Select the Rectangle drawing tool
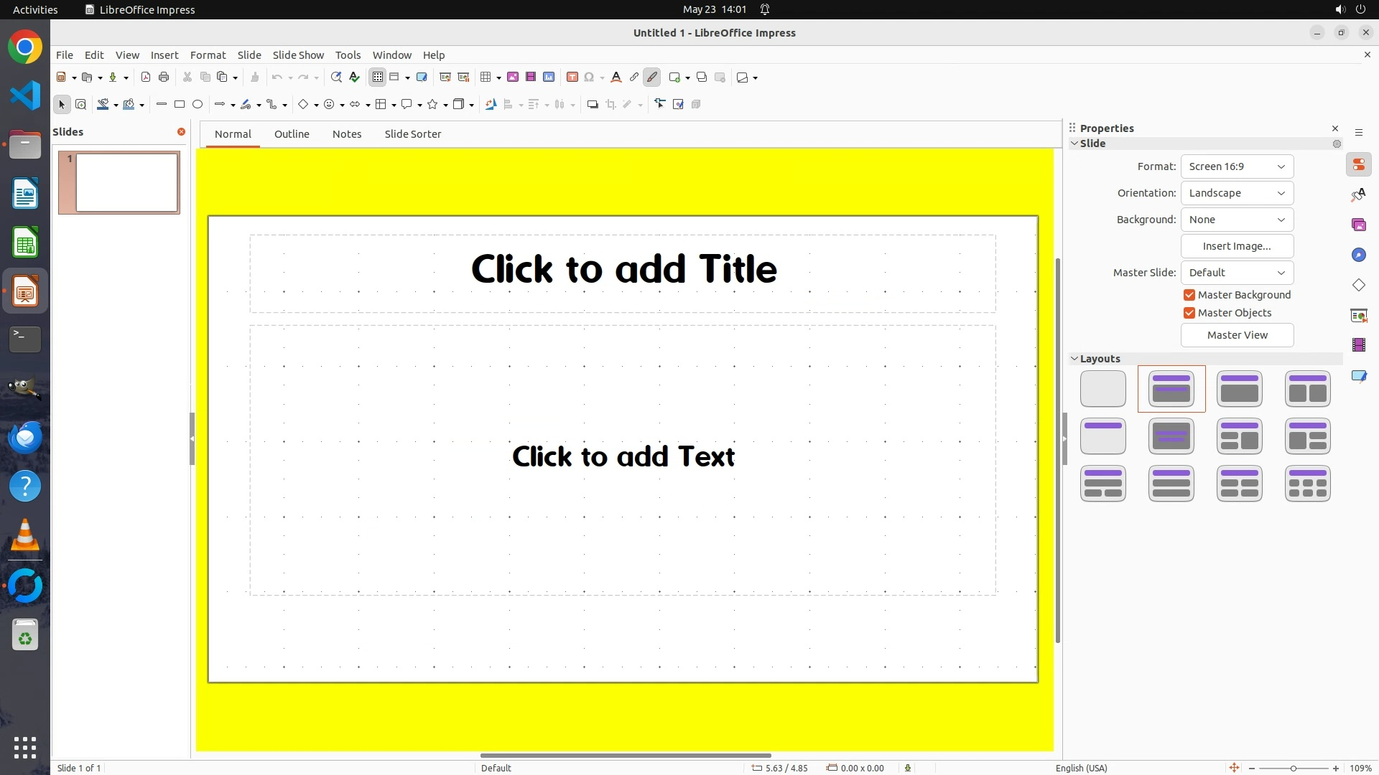The height and width of the screenshot is (775, 1379). pos(180,105)
